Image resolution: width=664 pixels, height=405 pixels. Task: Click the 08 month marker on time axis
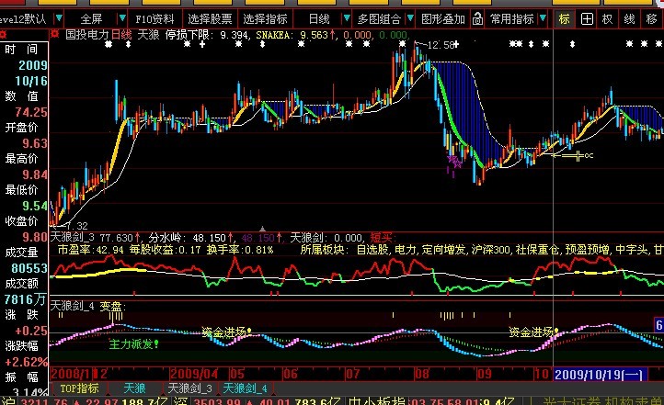(422, 374)
